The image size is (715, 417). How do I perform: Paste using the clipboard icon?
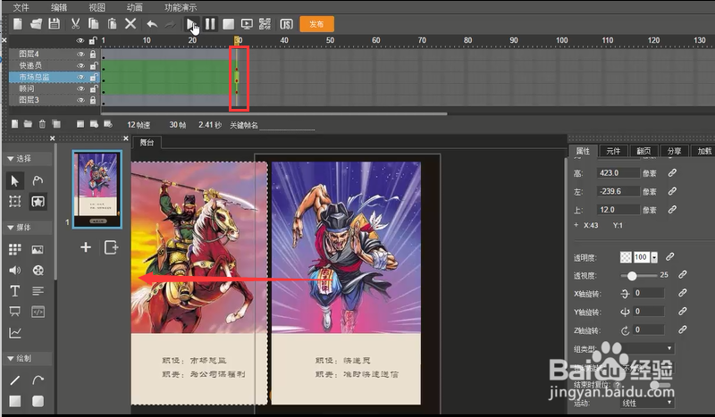point(113,24)
